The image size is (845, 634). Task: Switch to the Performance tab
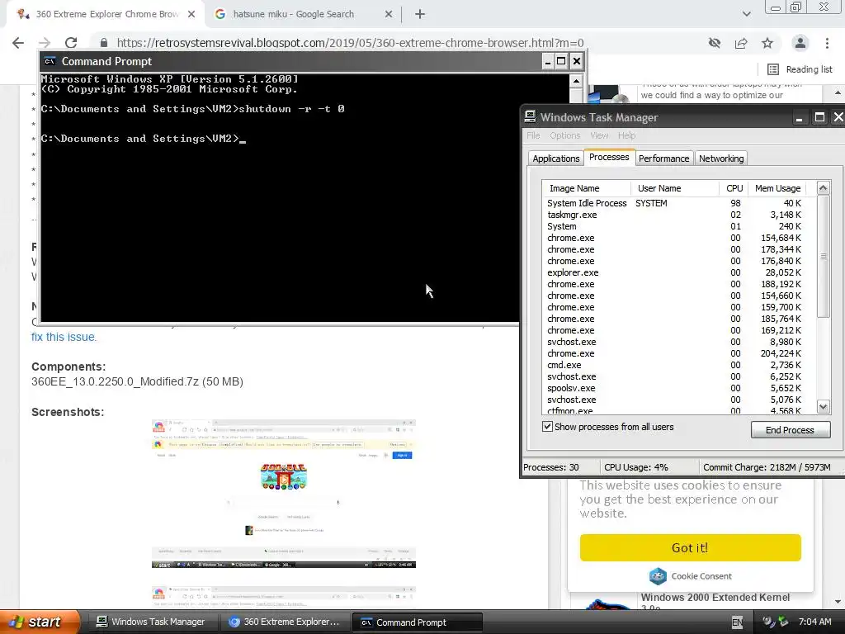point(663,158)
